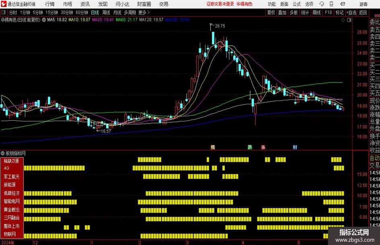The width and height of the screenshot is (380, 245).
Task: Click the 叠加 overlay button
Action: [282, 12]
